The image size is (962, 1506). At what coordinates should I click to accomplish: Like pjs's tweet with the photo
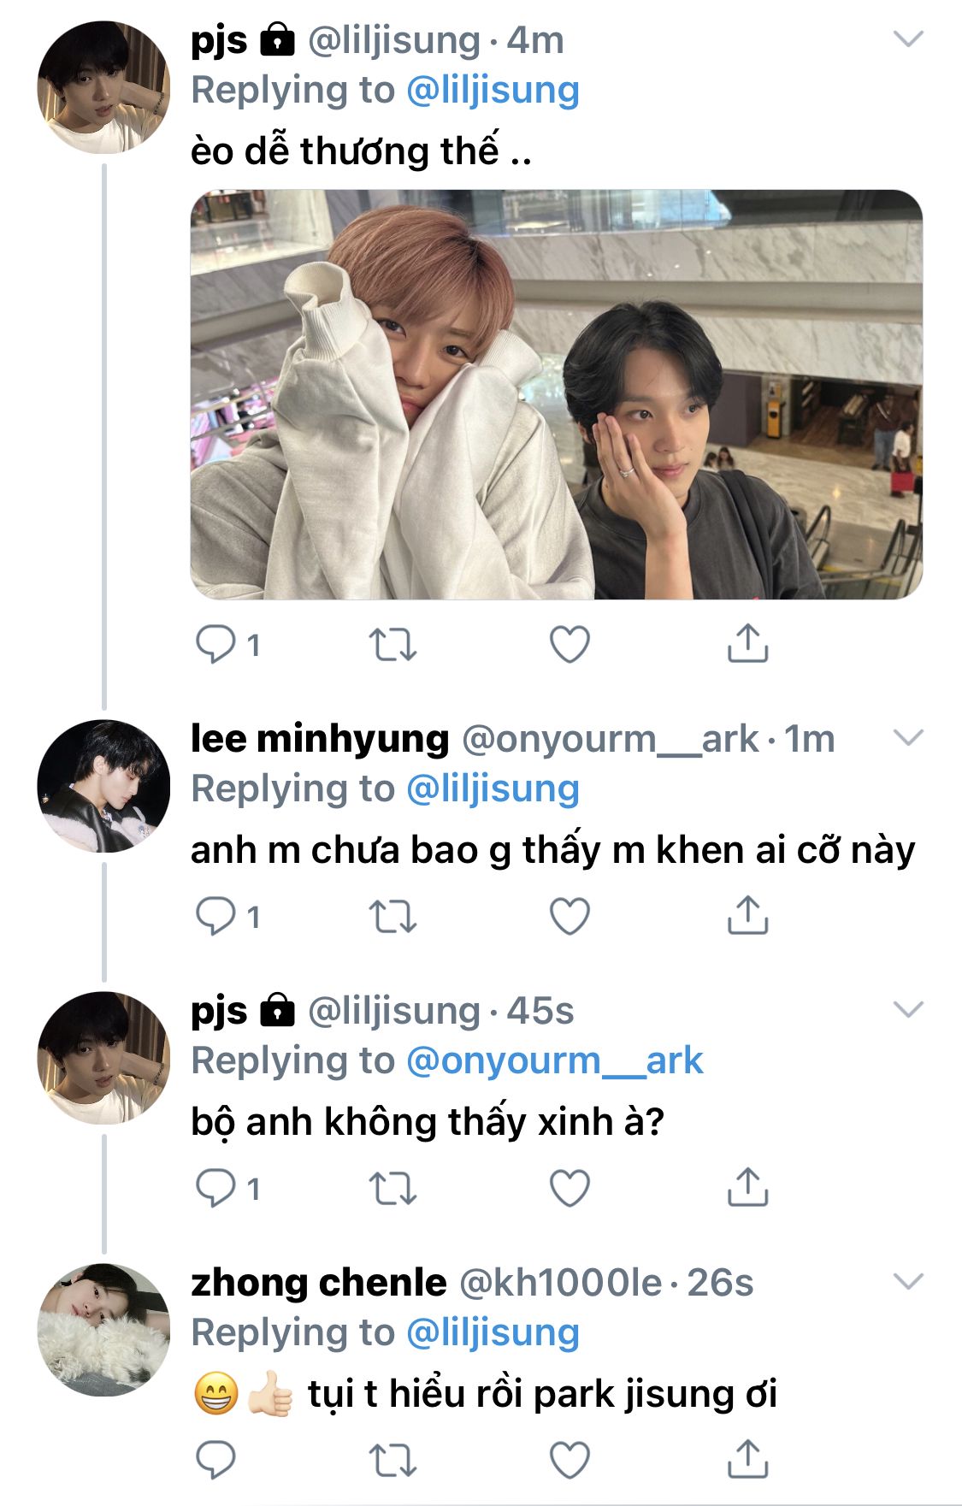pyautogui.click(x=570, y=645)
